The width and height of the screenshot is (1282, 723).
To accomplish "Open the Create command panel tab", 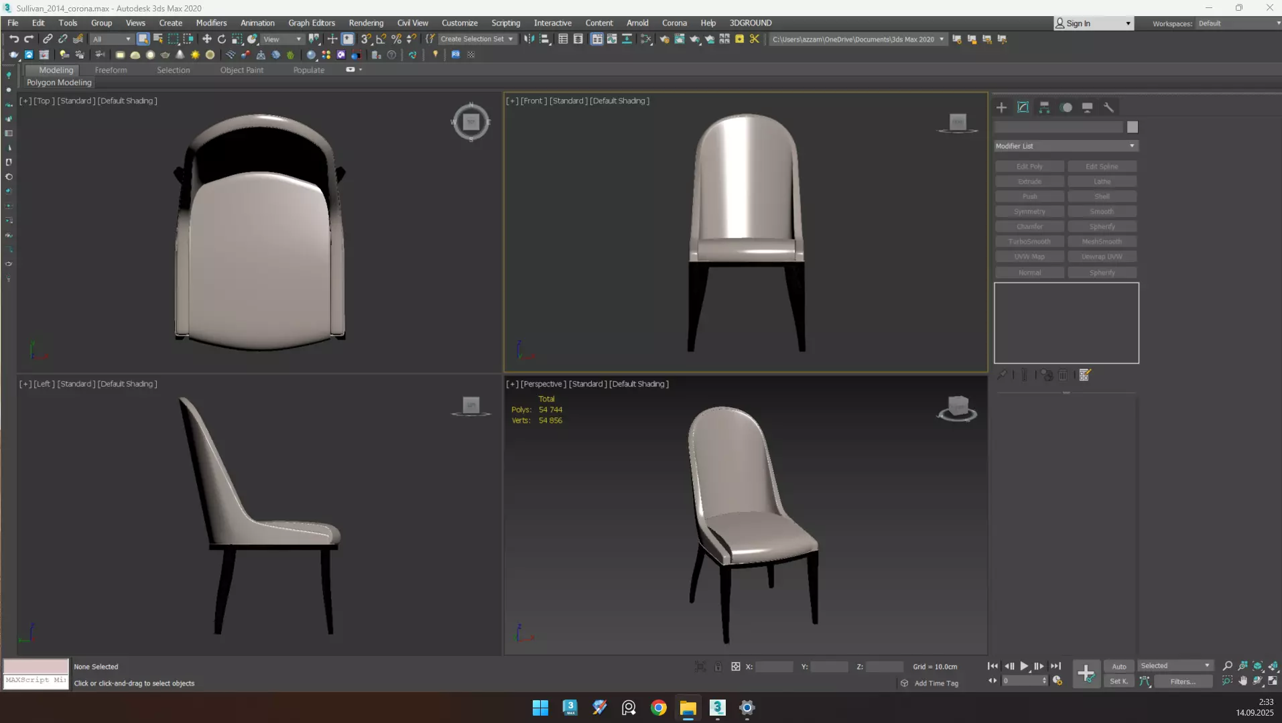I will coord(1001,107).
